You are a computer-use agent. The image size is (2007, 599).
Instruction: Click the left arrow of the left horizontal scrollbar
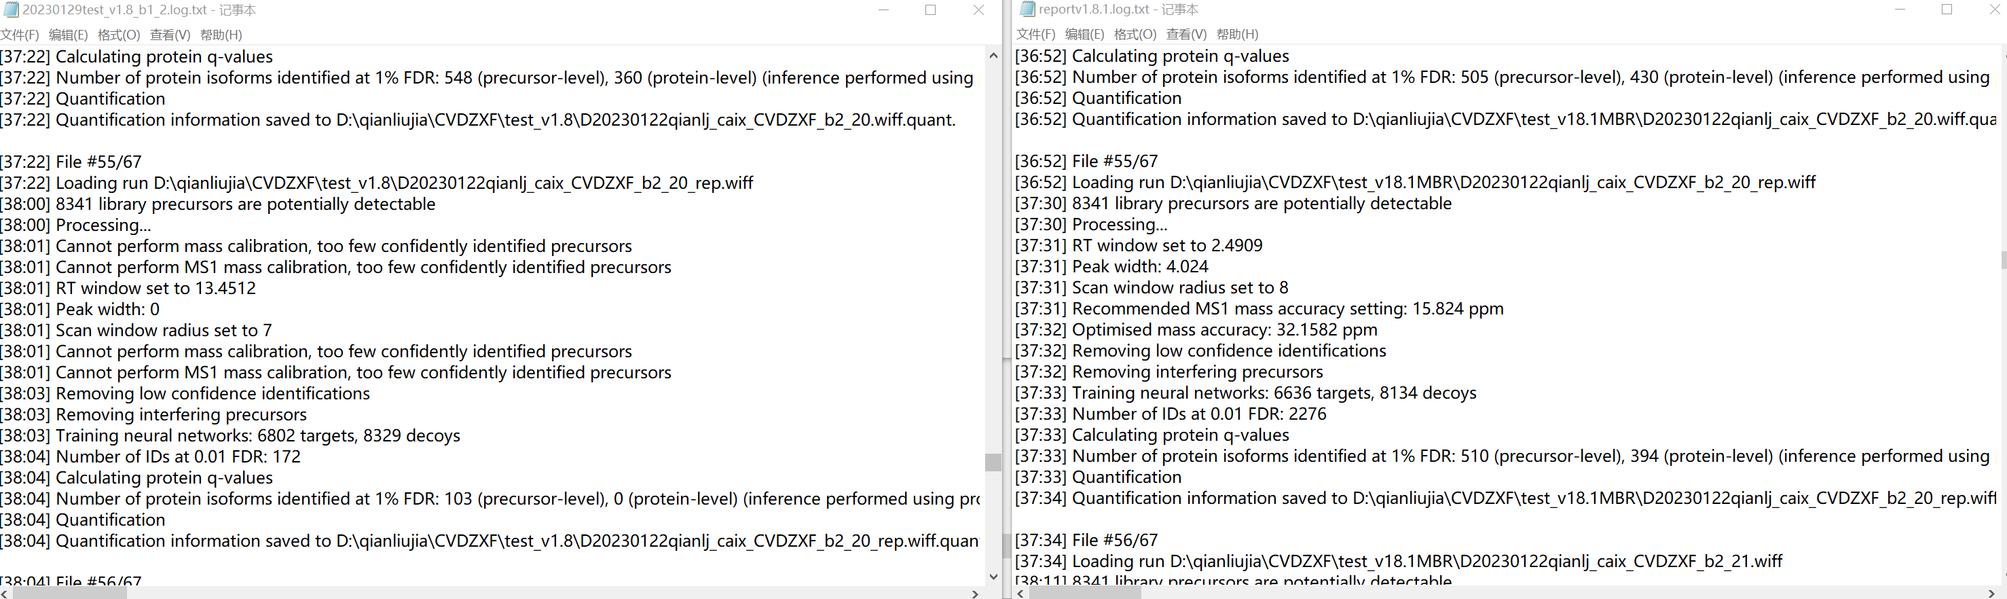point(6,594)
